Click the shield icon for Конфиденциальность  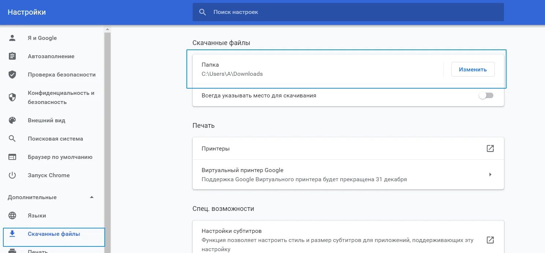pos(12,97)
